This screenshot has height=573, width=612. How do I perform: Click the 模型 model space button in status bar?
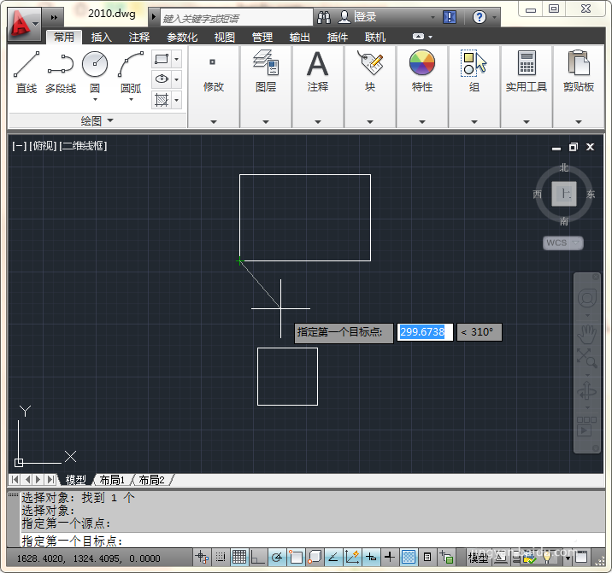[x=478, y=558]
